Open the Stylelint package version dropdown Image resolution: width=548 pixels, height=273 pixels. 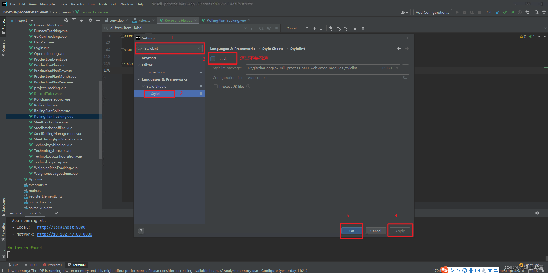tap(397, 68)
